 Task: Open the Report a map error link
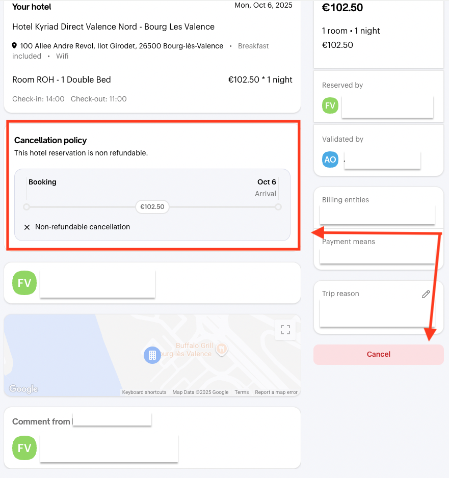pyautogui.click(x=276, y=392)
